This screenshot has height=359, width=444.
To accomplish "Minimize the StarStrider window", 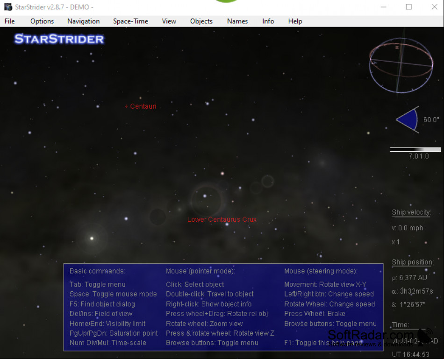I will [x=383, y=7].
